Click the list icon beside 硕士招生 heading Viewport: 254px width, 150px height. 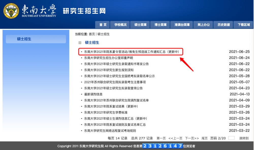80,43
